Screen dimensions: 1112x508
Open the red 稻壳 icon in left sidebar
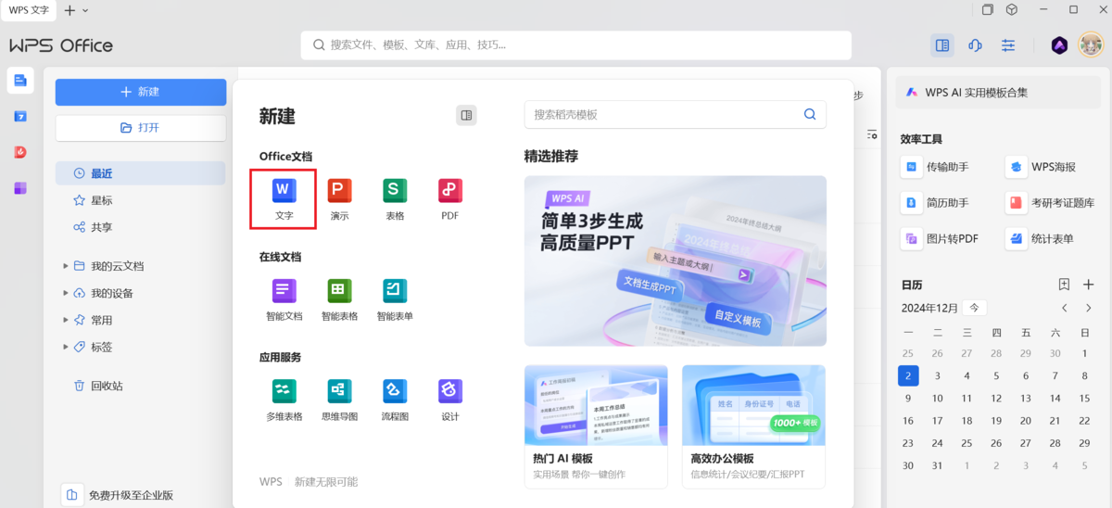click(20, 152)
